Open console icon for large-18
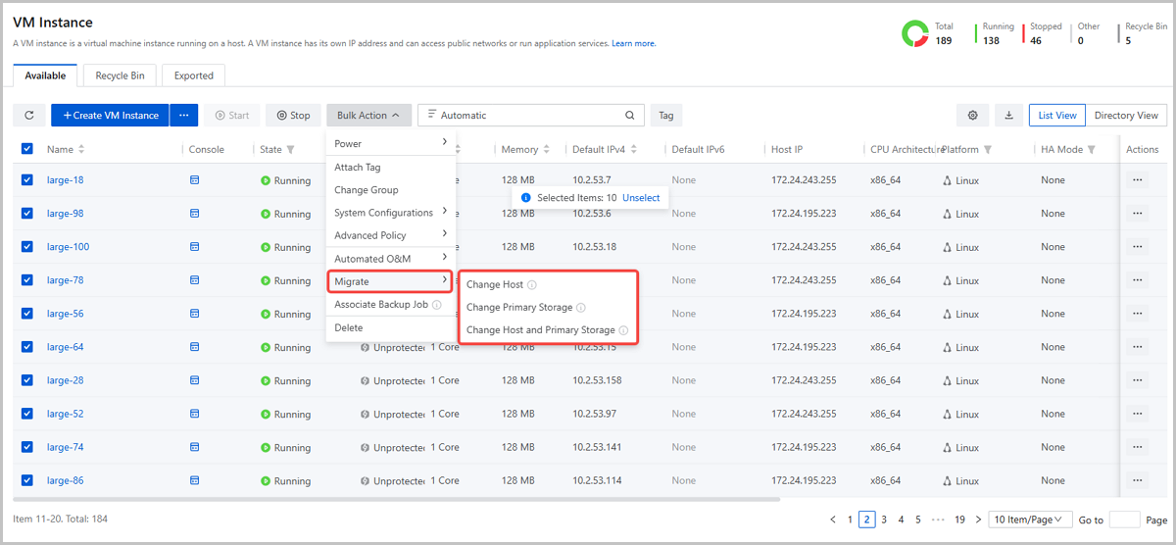The height and width of the screenshot is (545, 1176). pos(194,180)
